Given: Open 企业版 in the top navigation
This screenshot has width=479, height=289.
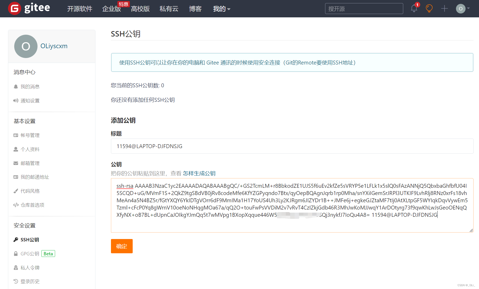Looking at the screenshot, I should (x=111, y=9).
